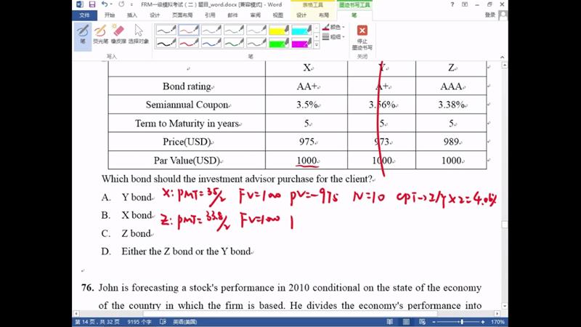The height and width of the screenshot is (327, 581).
Task: Click the vertical scrollbar down arrow
Action: [x=504, y=306]
